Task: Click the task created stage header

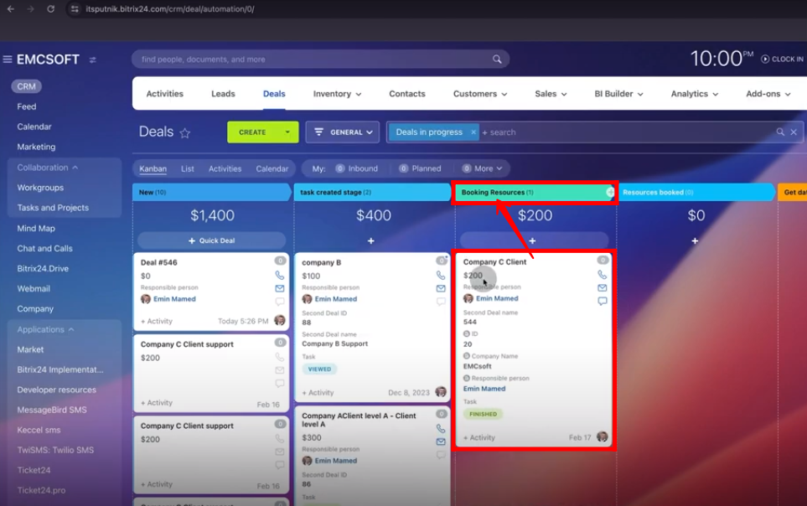Action: (372, 192)
